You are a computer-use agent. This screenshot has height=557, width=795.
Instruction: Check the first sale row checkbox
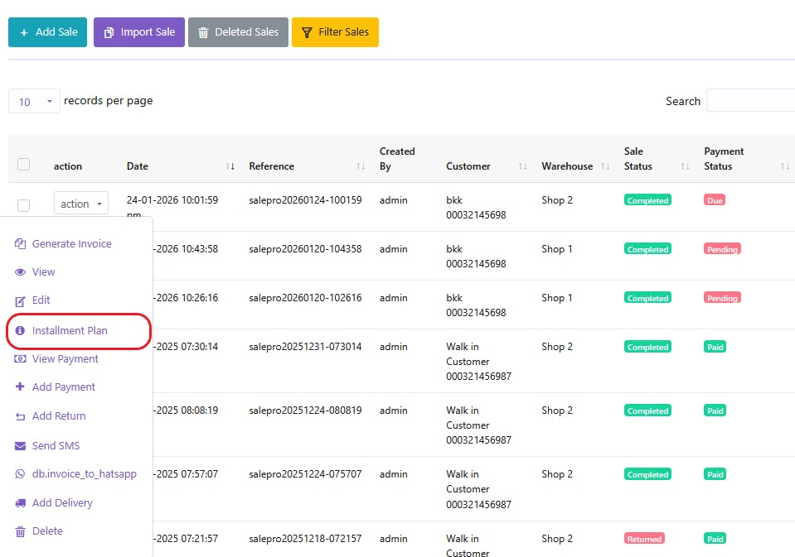click(24, 205)
